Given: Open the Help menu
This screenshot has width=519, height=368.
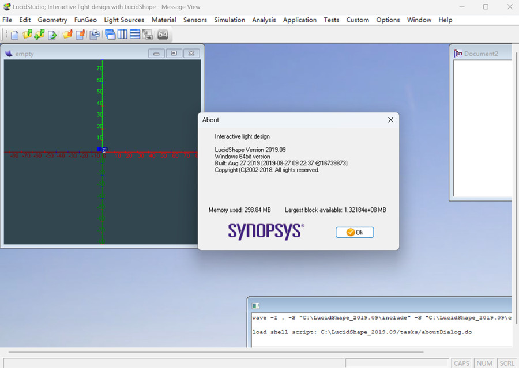Looking at the screenshot, I should click(x=445, y=20).
